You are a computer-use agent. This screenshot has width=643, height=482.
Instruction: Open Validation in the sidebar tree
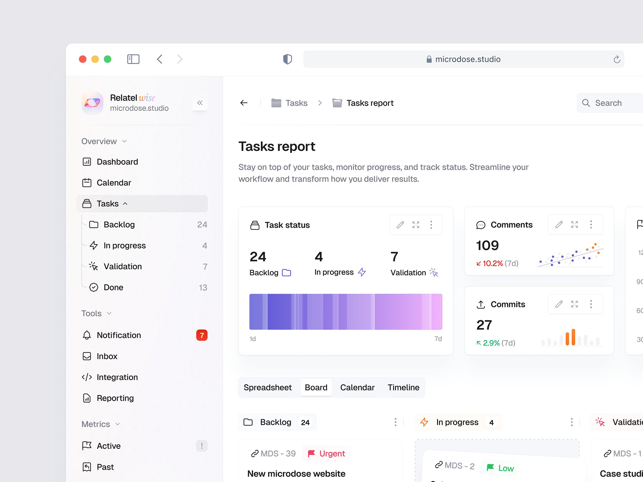click(x=148, y=266)
